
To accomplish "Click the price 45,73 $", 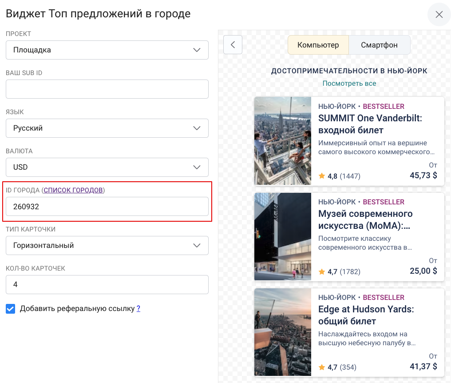I will click(423, 175).
